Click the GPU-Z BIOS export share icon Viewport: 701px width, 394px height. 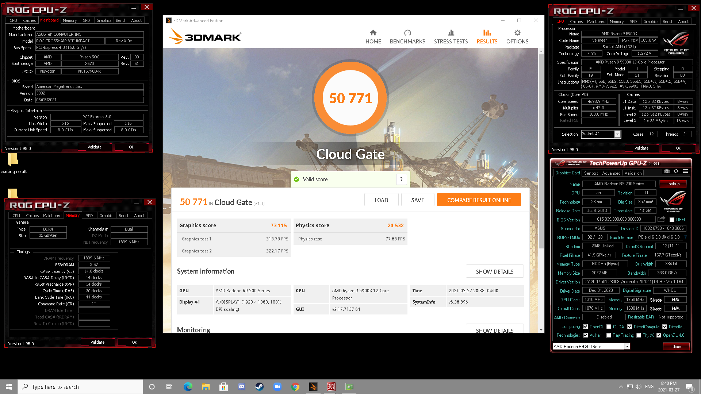click(x=661, y=219)
